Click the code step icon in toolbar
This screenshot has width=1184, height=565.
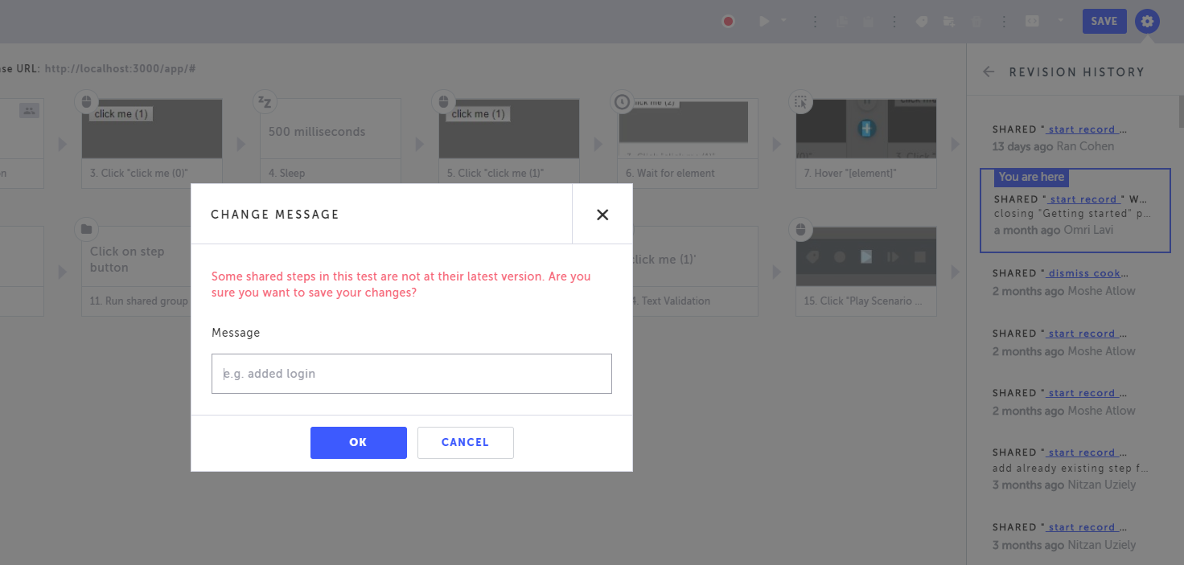coord(1032,22)
